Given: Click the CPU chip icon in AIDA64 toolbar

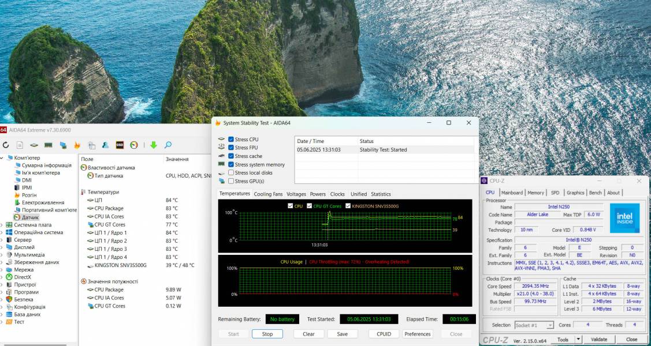Looking at the screenshot, I should [x=34, y=145].
